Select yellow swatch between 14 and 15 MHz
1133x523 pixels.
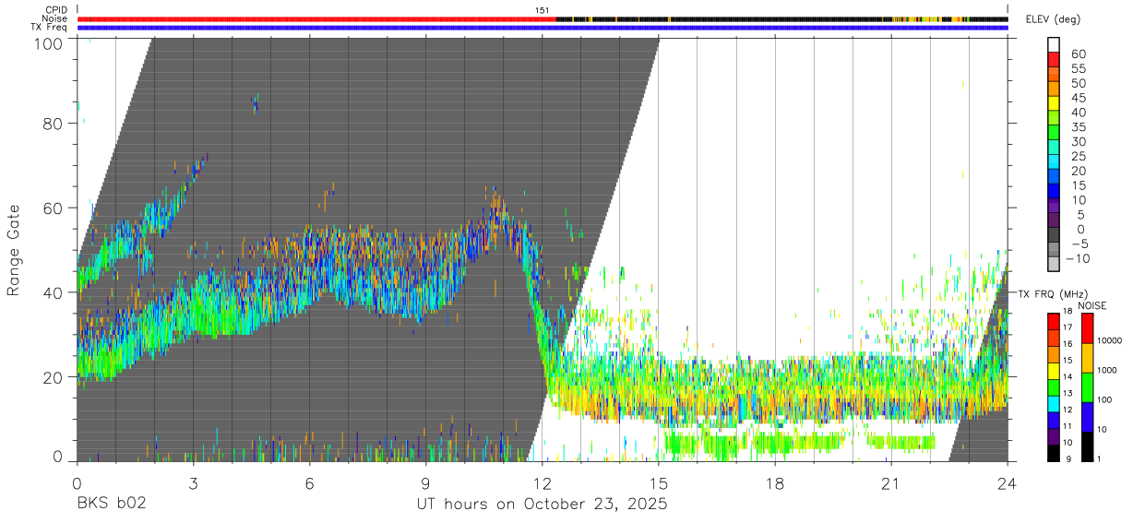click(x=1054, y=370)
